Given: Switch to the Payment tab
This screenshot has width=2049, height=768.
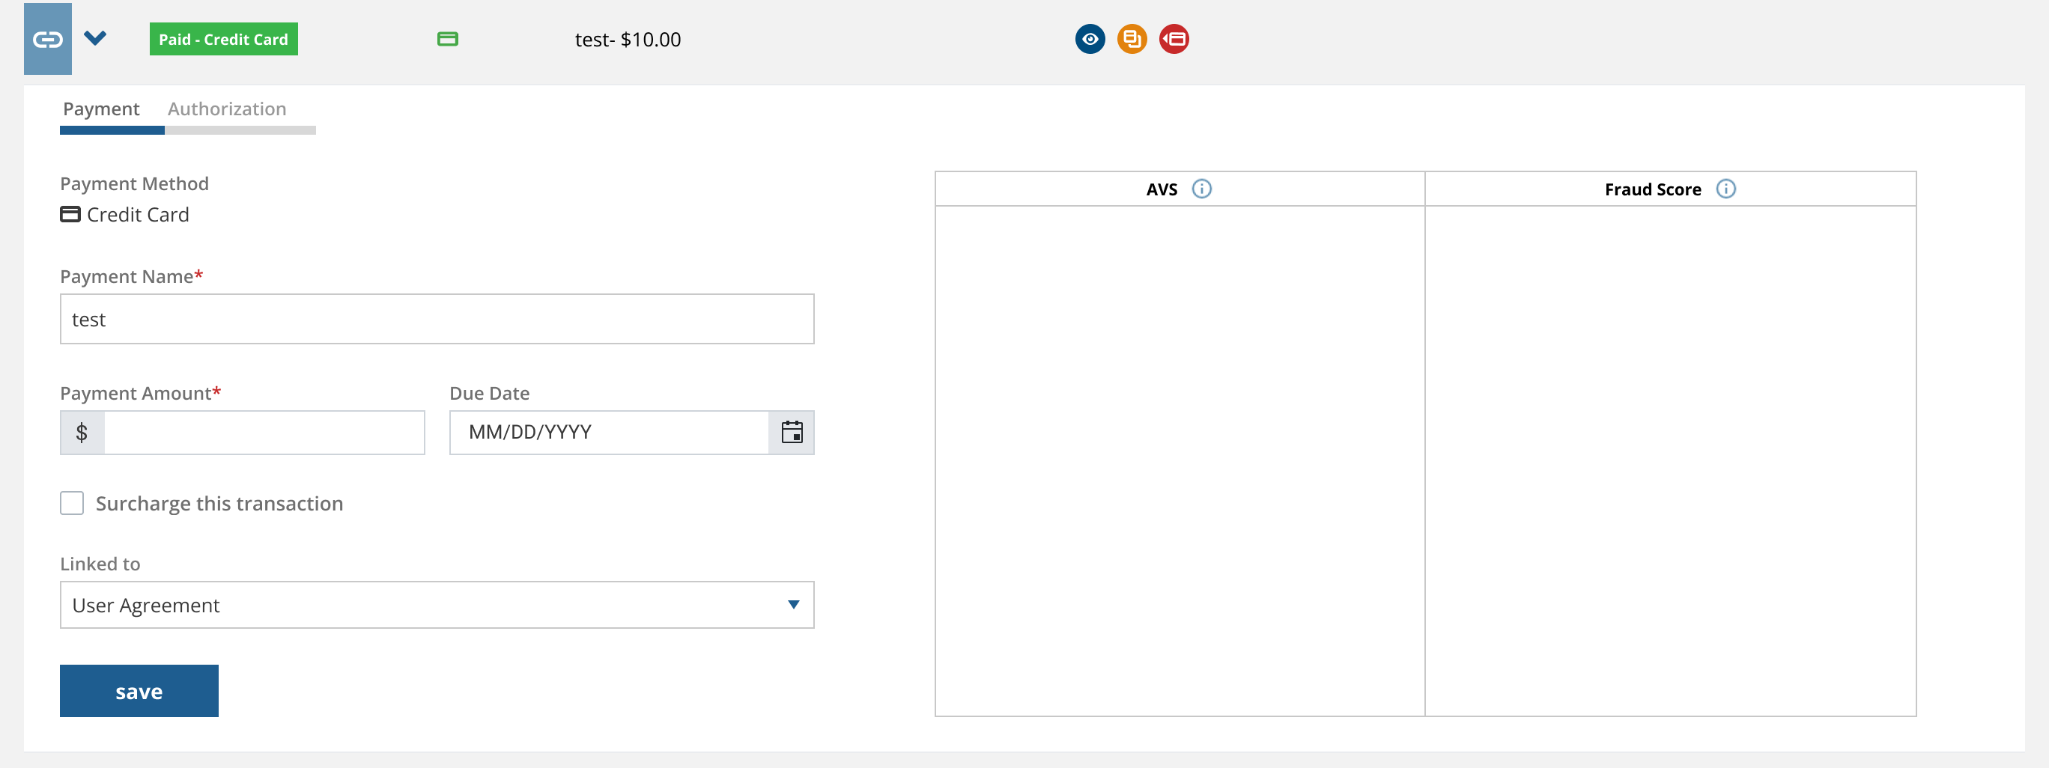Looking at the screenshot, I should (x=102, y=109).
